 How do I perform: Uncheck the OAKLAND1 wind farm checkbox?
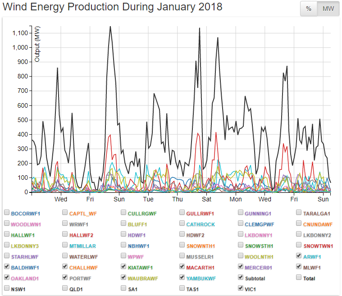(7, 278)
